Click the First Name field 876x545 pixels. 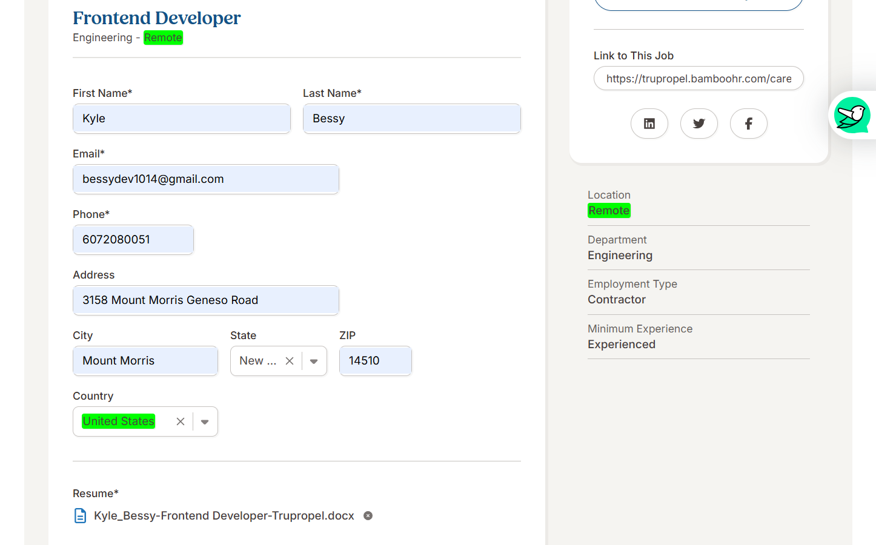[181, 119]
